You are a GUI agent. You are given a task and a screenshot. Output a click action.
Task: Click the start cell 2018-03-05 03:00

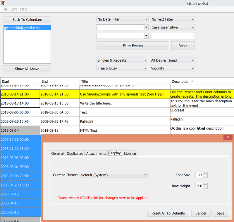[x=20, y=112]
